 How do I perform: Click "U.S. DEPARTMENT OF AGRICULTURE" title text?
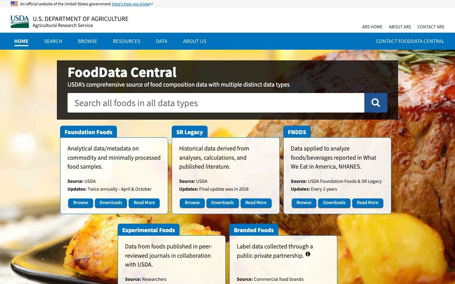point(81,19)
